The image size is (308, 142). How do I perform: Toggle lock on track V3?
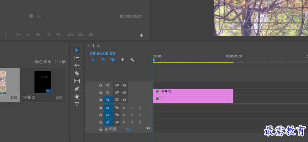point(100,85)
